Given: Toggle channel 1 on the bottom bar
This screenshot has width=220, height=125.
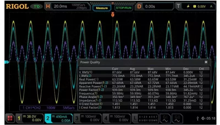Looking at the screenshot, I should [x=29, y=118].
